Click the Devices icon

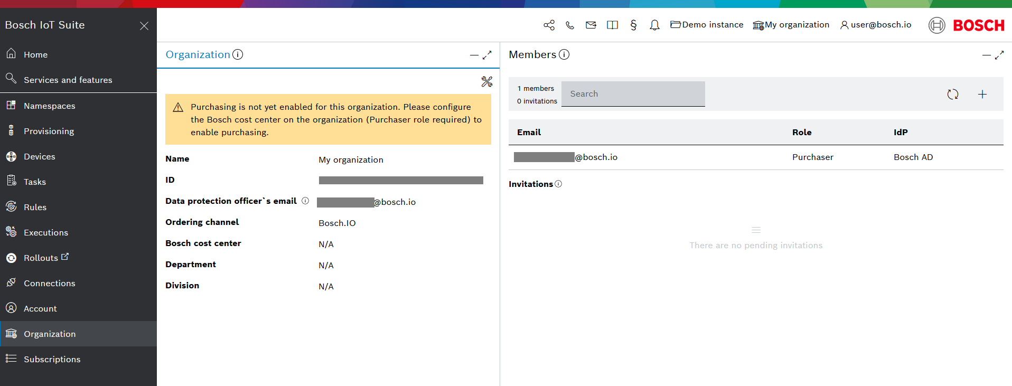coord(11,156)
